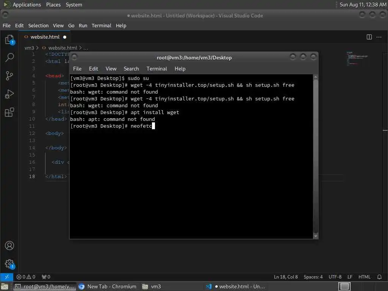Open the VS Code Edit menu
388x291 pixels.
19,25
